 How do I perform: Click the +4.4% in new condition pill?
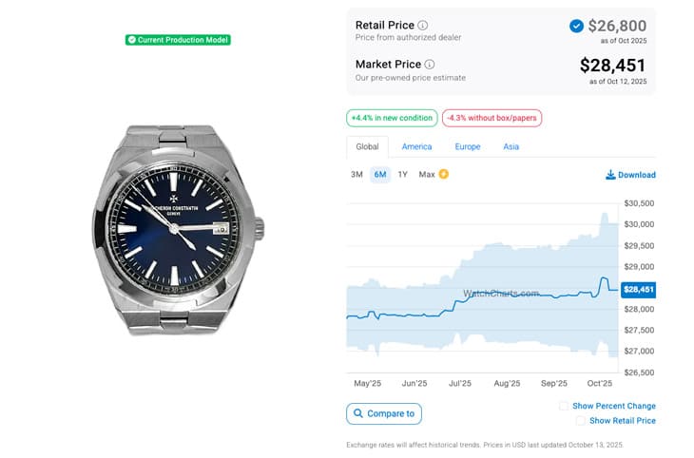(392, 119)
